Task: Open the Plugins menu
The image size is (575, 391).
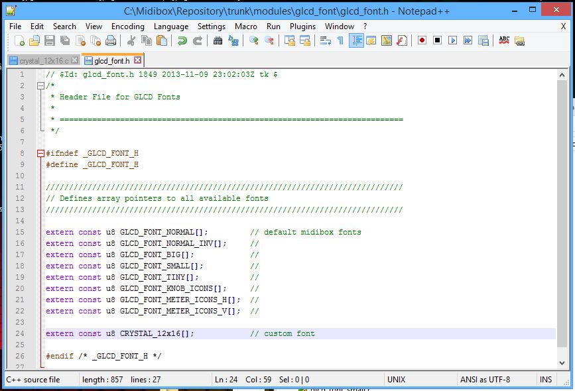Action: (302, 27)
